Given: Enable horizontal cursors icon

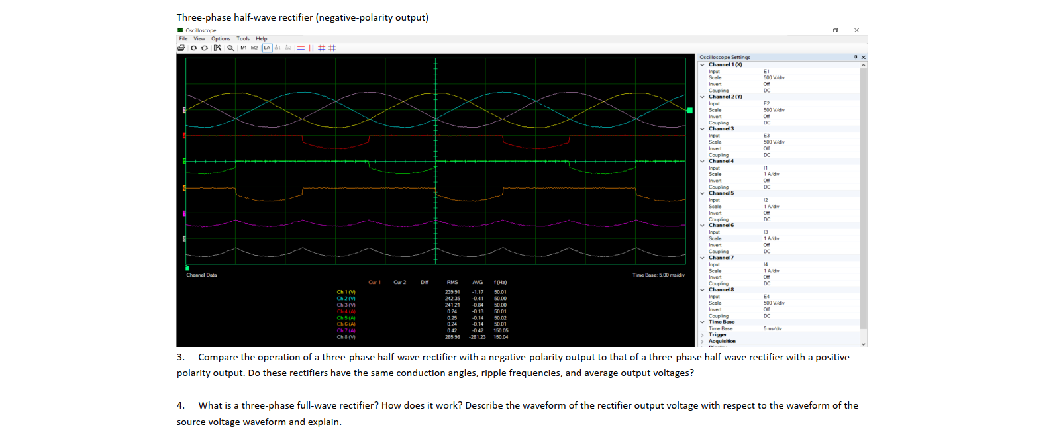Looking at the screenshot, I should tap(301, 48).
